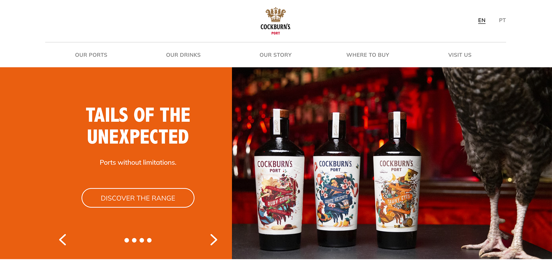The width and height of the screenshot is (552, 274).
Task: Open the Our Drinks menu
Action: [183, 55]
